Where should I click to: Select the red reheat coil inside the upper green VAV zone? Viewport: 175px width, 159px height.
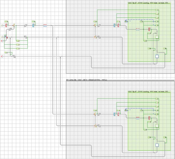149,29
